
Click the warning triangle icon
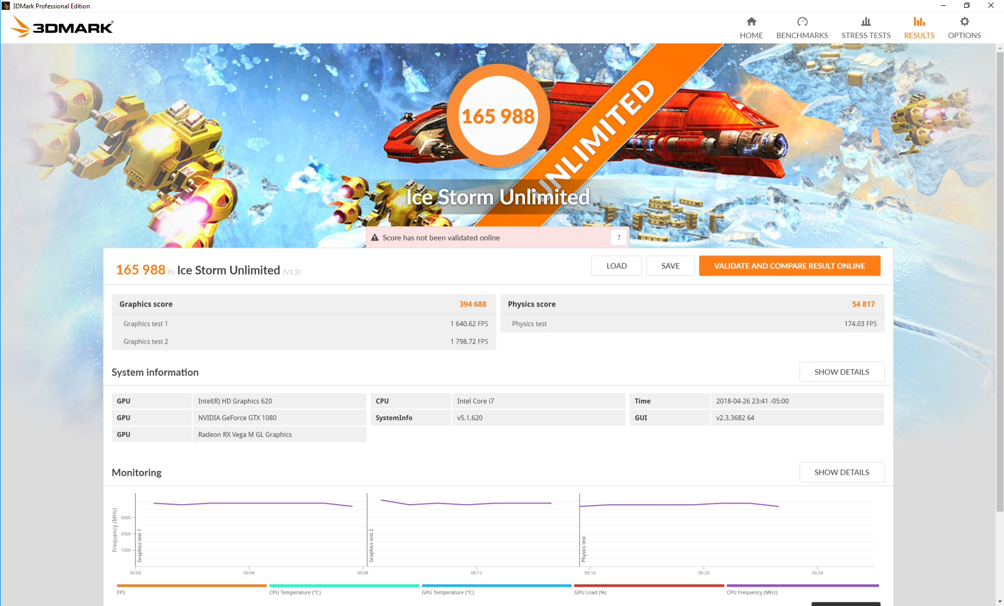pyautogui.click(x=374, y=238)
